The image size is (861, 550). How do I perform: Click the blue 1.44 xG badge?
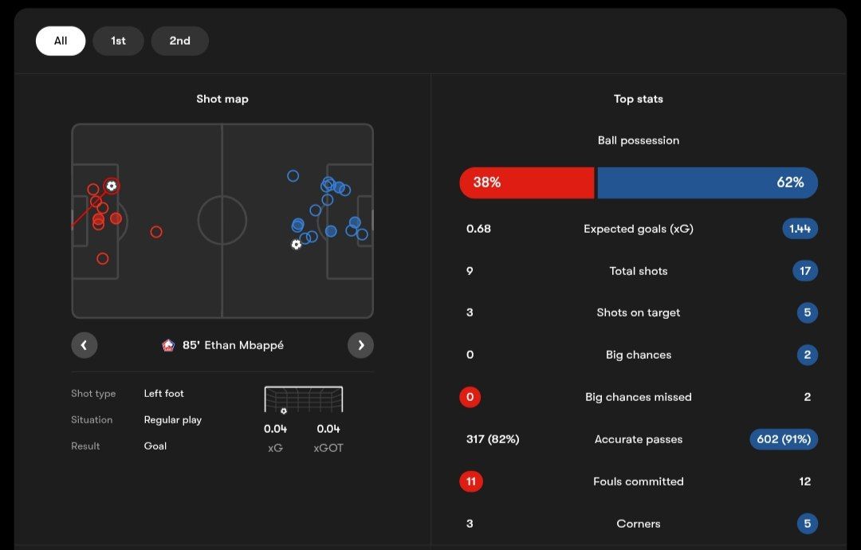click(x=800, y=229)
